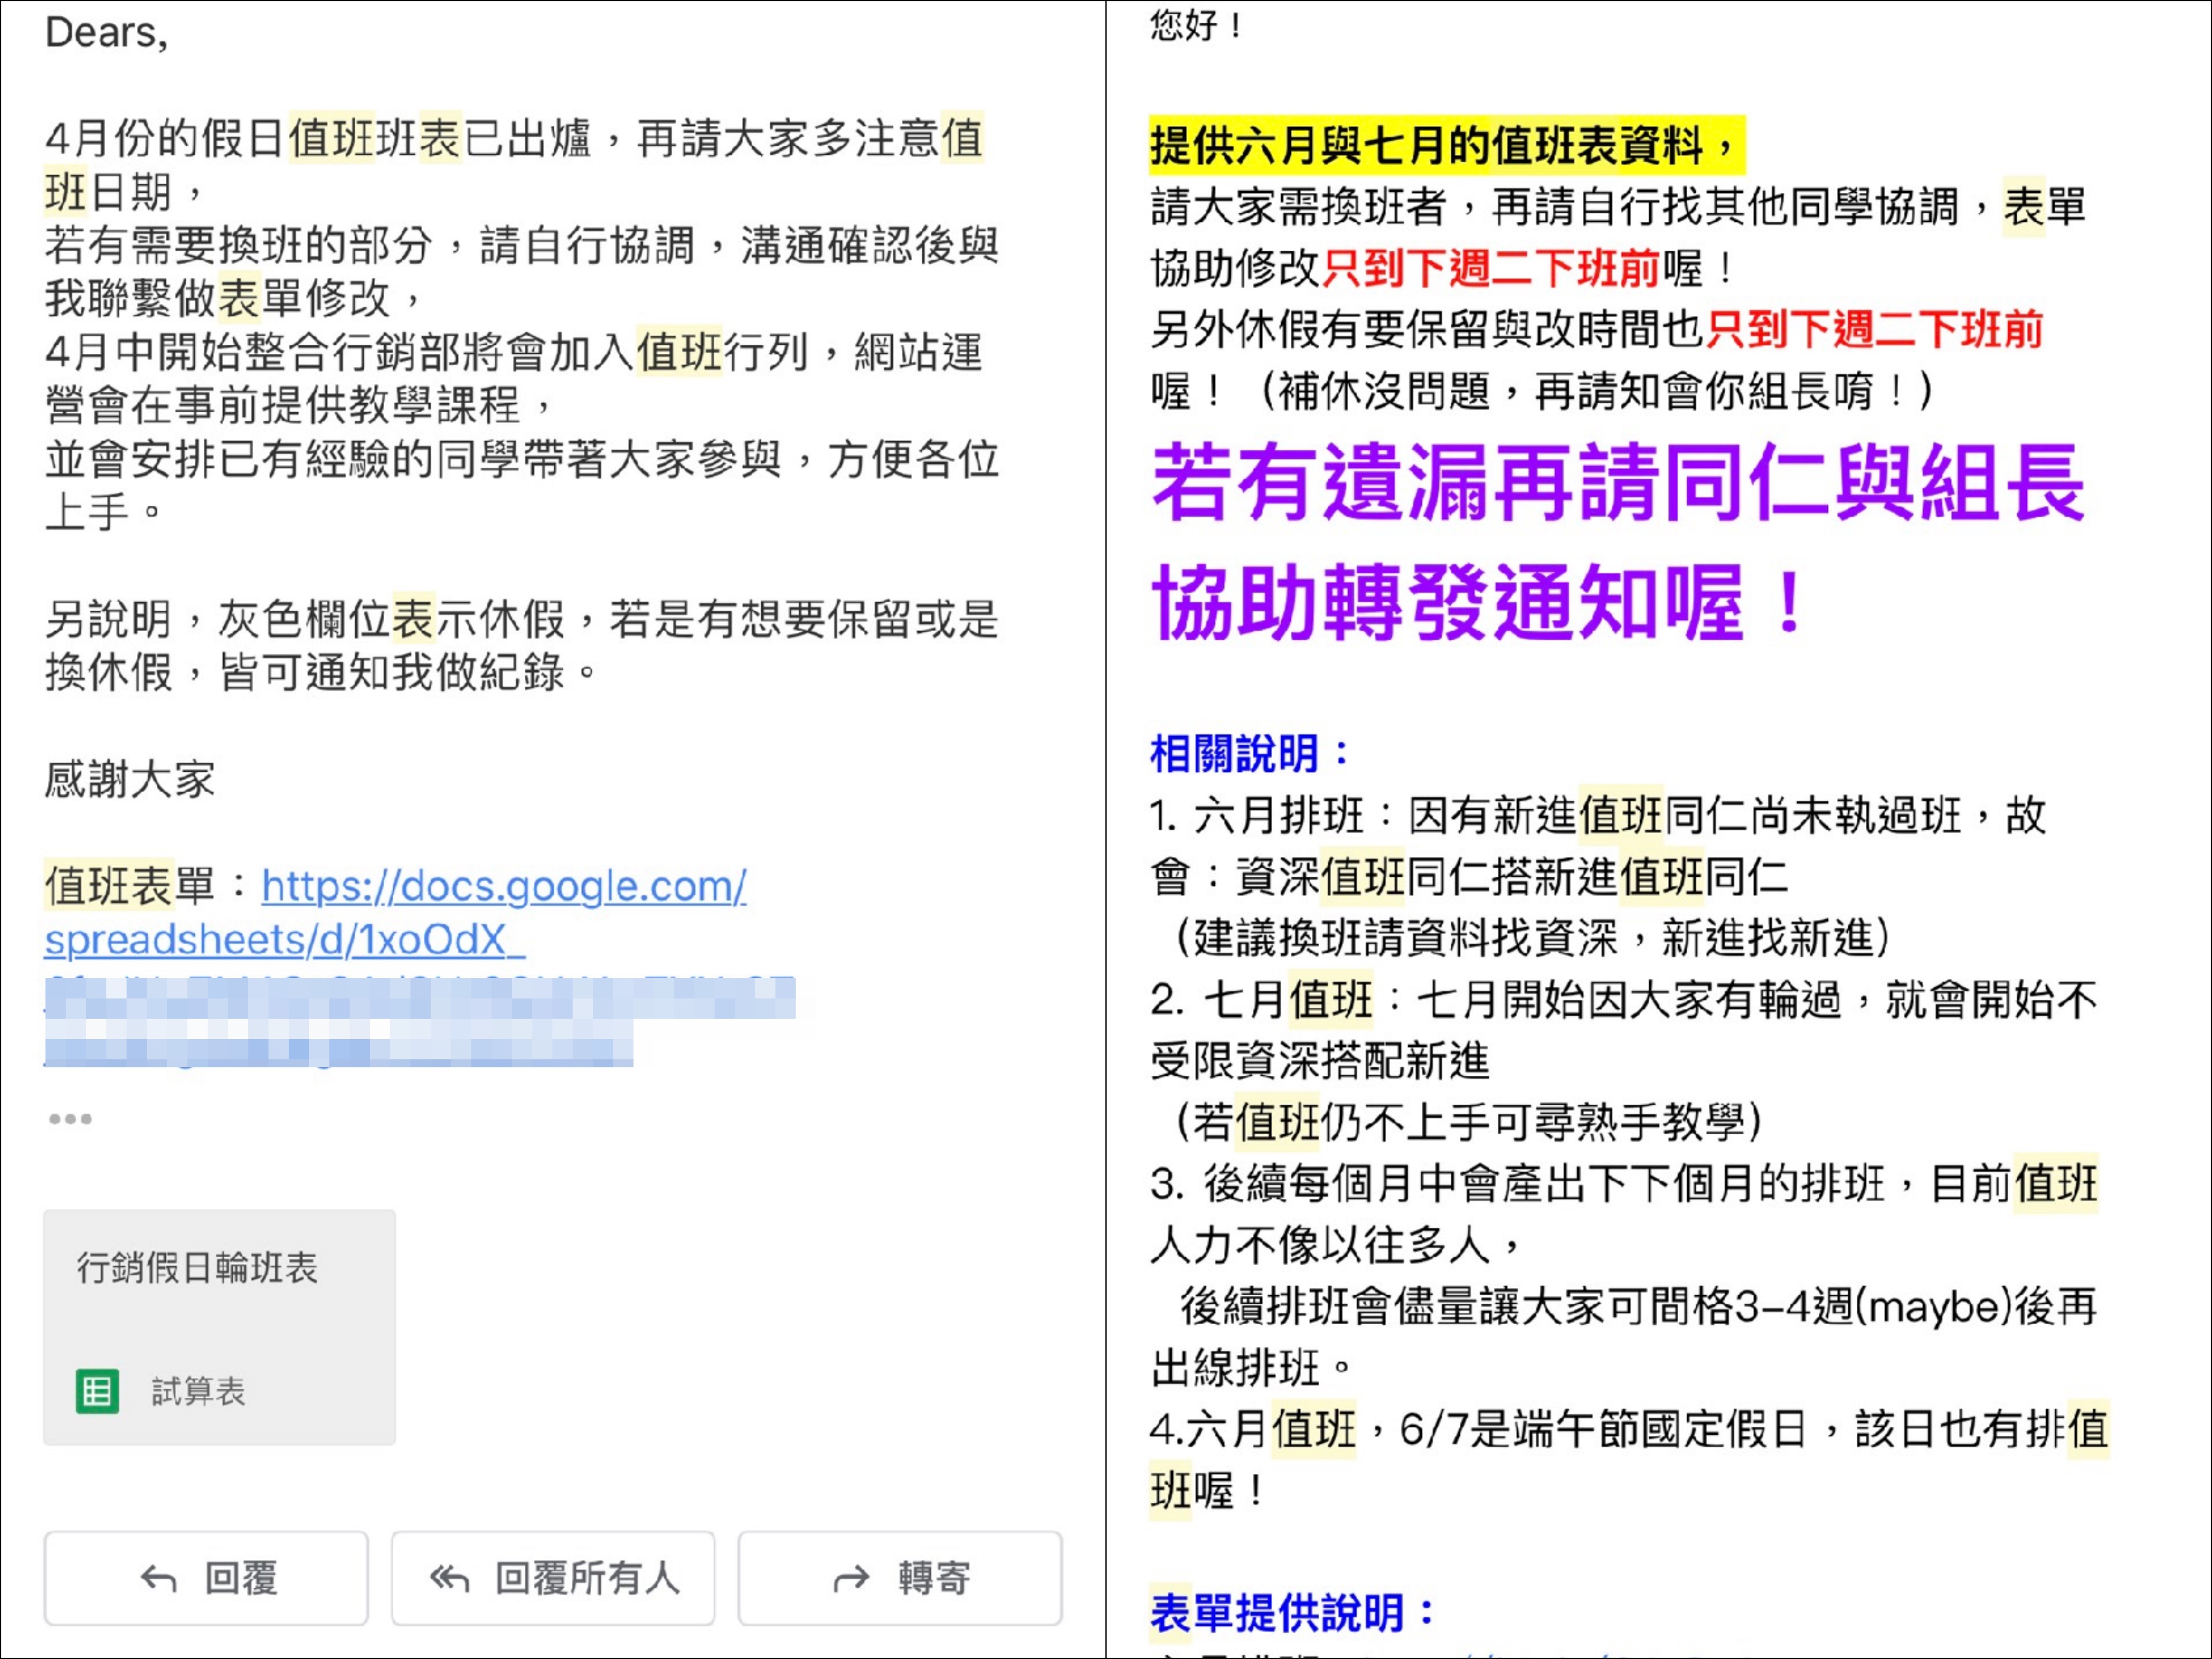Click the line starting 2. 七月值班
The width and height of the screenshot is (2212, 1659).
[1623, 999]
